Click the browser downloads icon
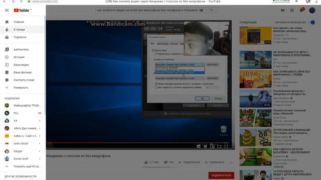 316,1
